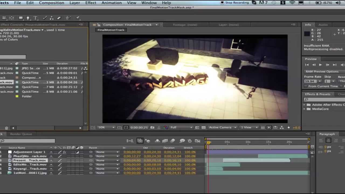
Task: Open the Active Camera view dropdown
Action: click(222, 127)
